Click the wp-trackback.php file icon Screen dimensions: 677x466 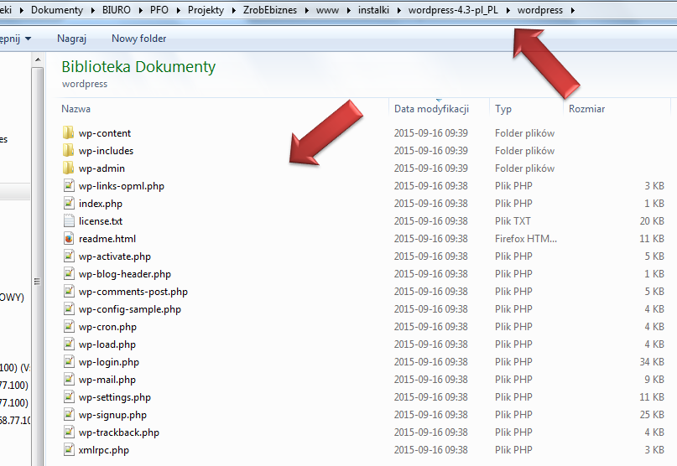tap(69, 432)
